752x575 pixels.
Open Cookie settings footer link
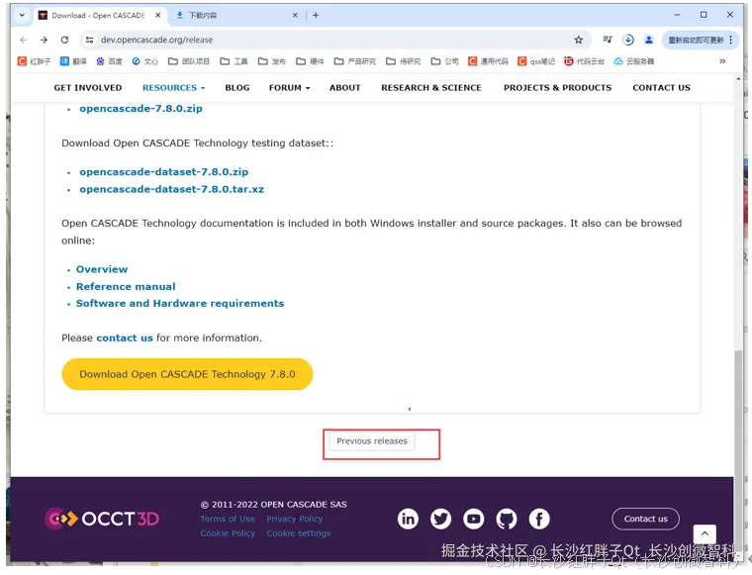(x=299, y=533)
